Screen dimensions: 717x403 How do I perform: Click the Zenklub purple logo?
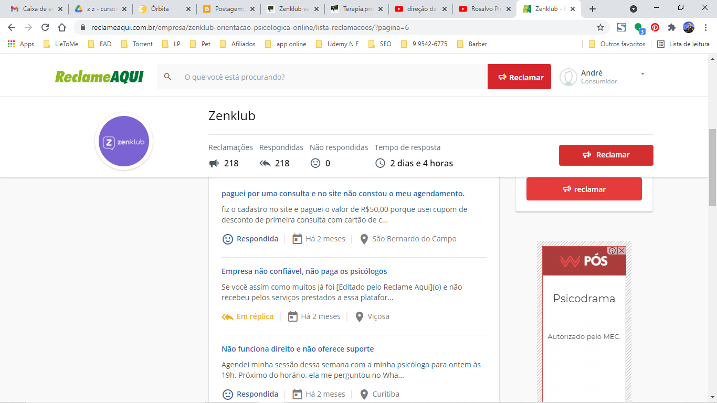pyautogui.click(x=124, y=141)
